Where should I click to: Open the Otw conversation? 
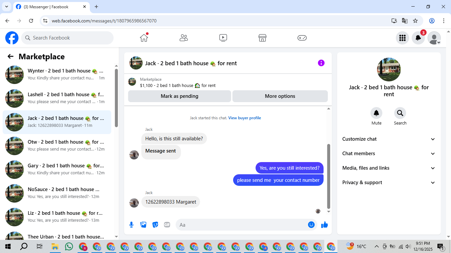tap(57, 146)
